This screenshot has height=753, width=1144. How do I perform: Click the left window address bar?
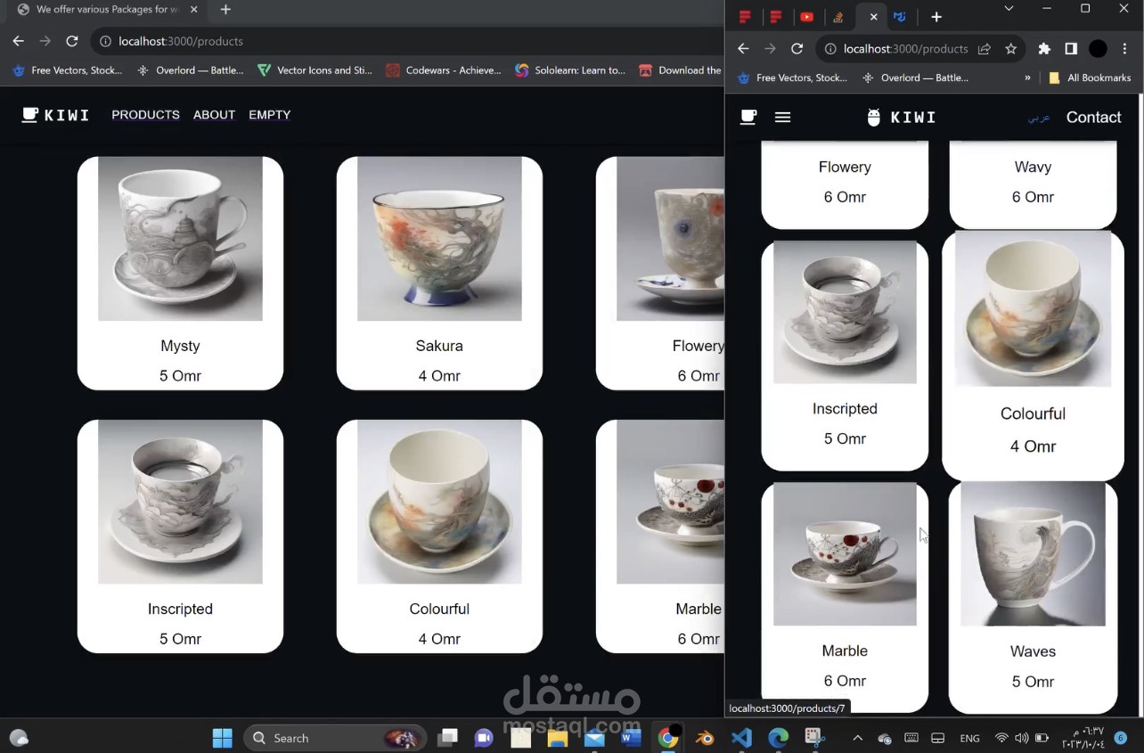[410, 41]
